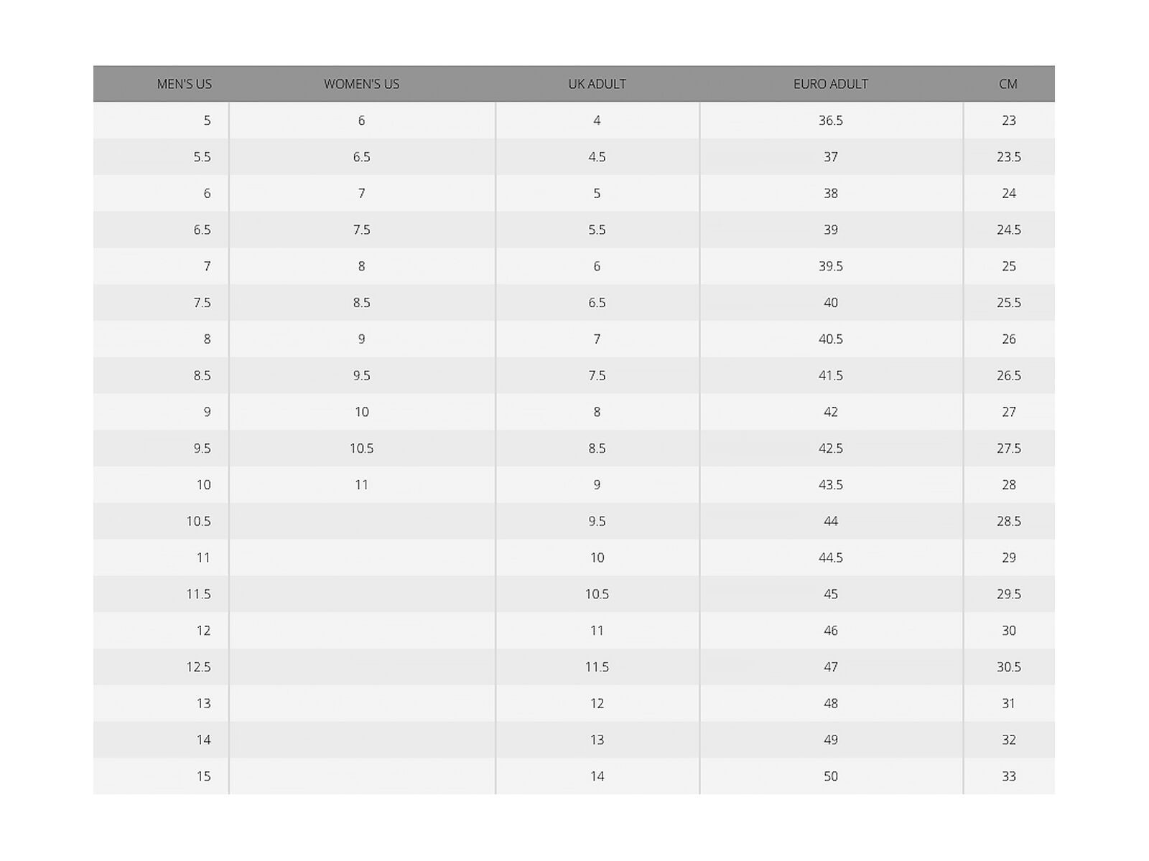Select Euro size 36.5 cell

click(x=830, y=121)
